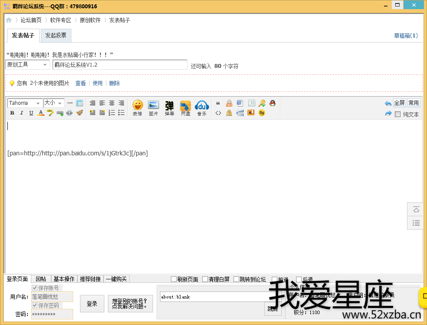Viewport: 427px width, 325px height.
Task: Switch to the 发起投票 tab
Action: [56, 36]
